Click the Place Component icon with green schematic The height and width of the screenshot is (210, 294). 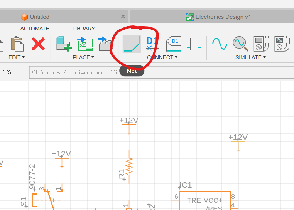click(85, 44)
